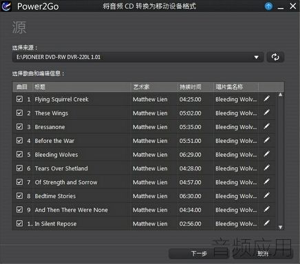Uncheck track 9 And Then There Were None
Viewport: 300px width, 264px height.
19,210
